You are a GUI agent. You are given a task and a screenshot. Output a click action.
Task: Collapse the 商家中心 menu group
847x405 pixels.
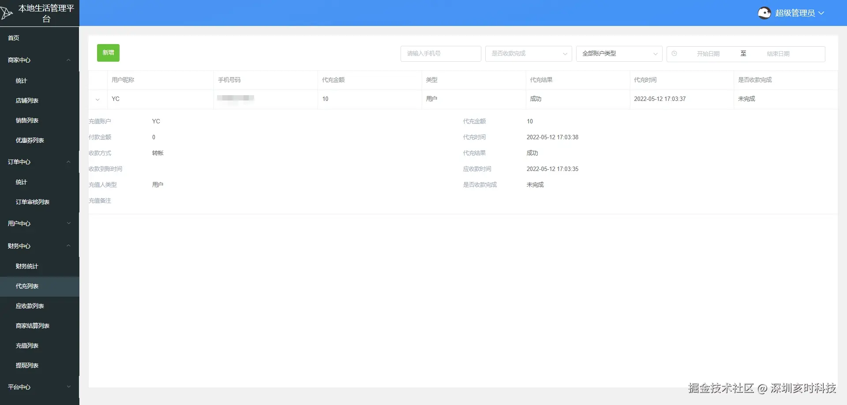68,60
